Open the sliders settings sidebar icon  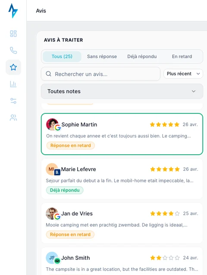pyautogui.click(x=13, y=101)
